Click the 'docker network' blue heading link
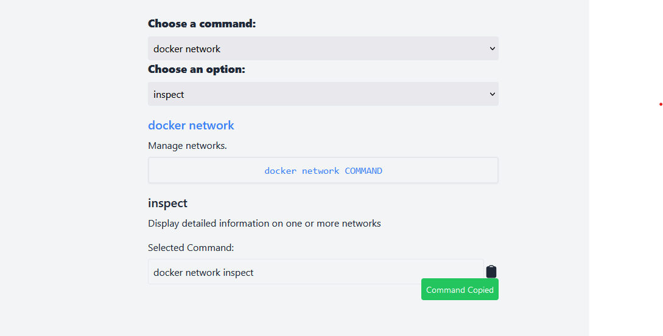This screenshot has width=663, height=336. click(x=191, y=125)
